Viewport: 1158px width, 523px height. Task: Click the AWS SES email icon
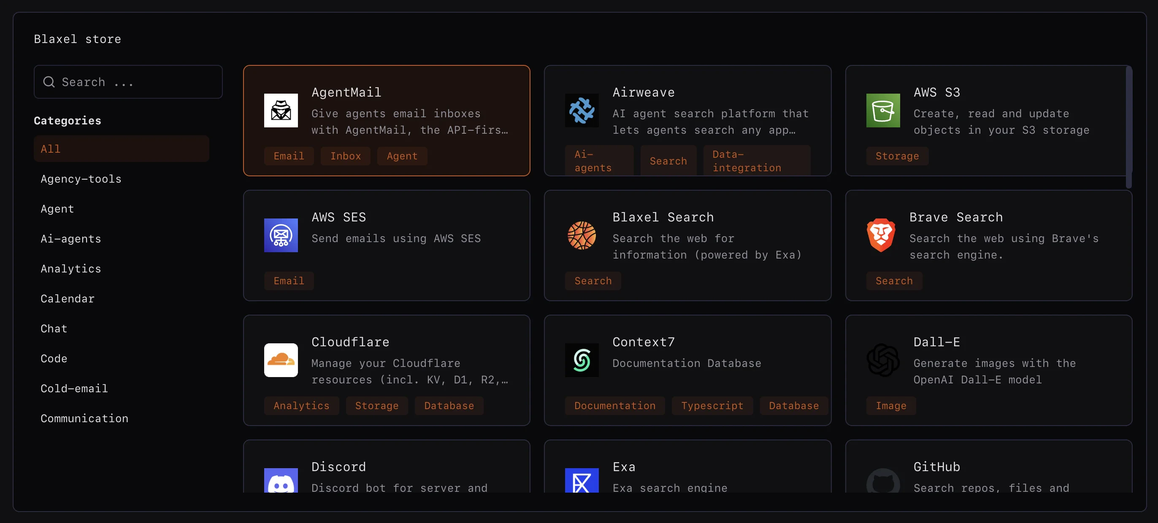(x=281, y=235)
